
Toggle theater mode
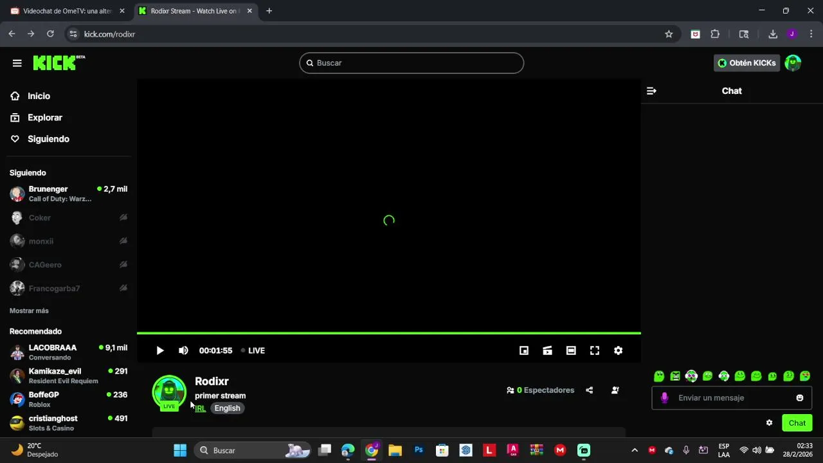tap(571, 350)
